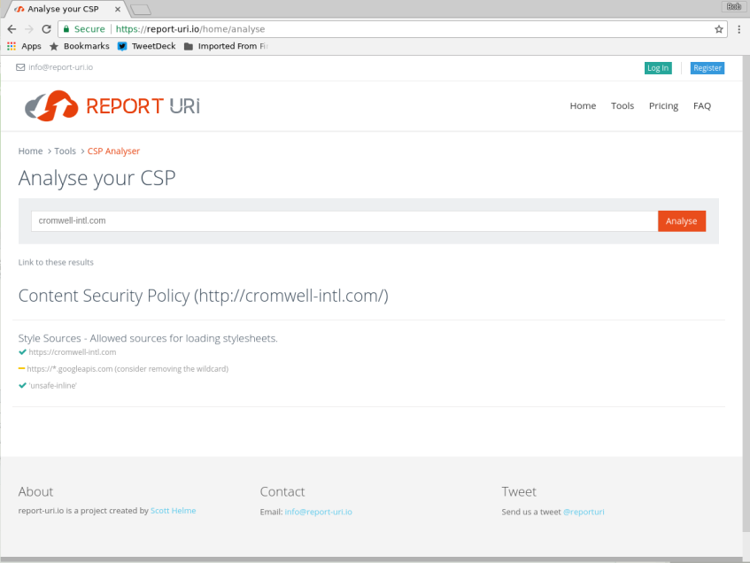Viewport: 750px width, 563px height.
Task: Open the Bookmarks star folder
Action: 80,46
